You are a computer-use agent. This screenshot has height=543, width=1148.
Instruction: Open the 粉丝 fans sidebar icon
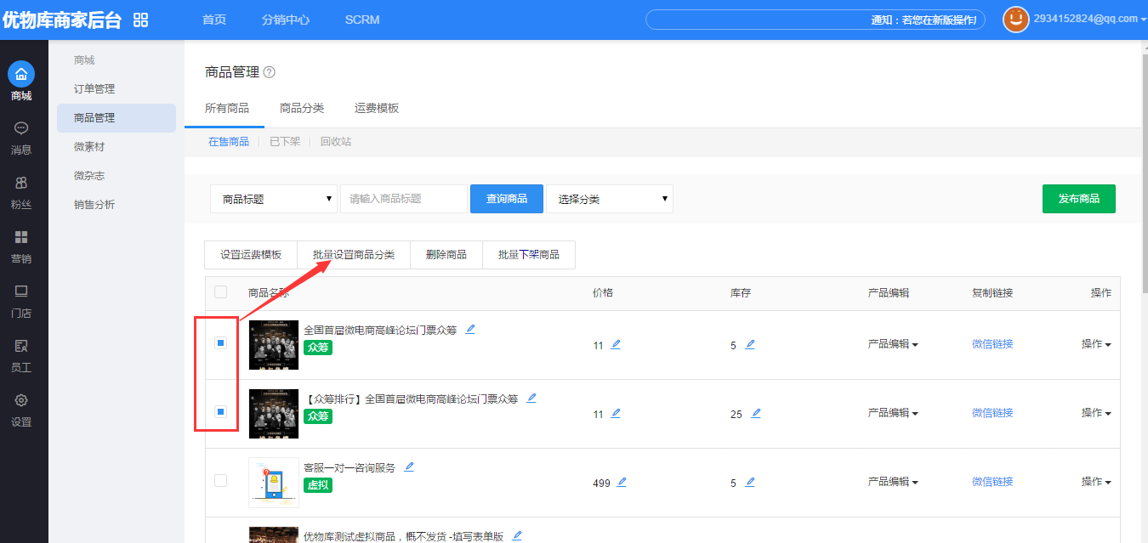(x=21, y=183)
